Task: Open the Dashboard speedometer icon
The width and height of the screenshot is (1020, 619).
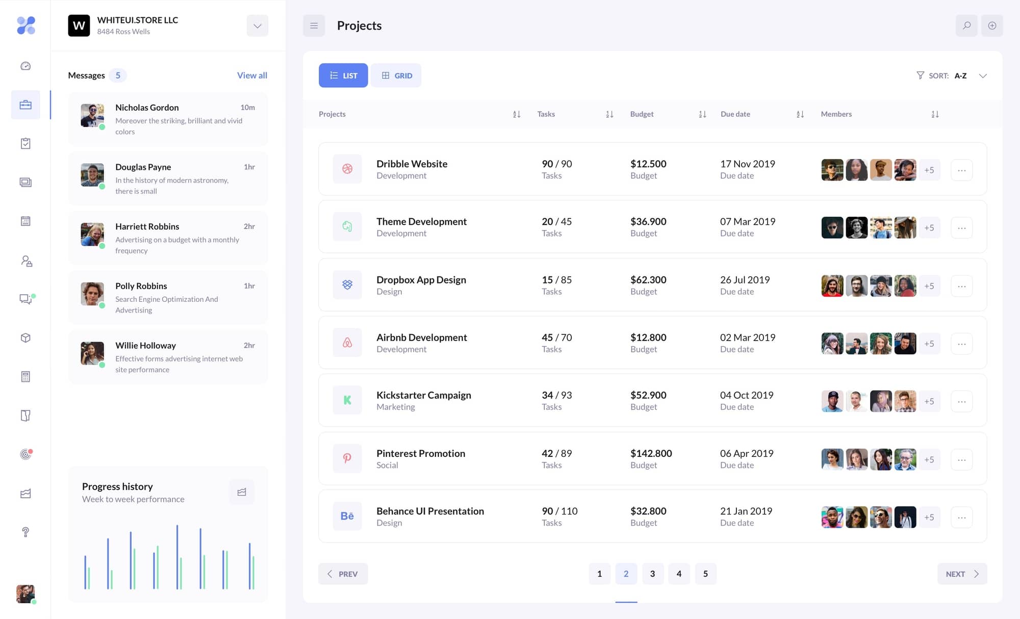Action: (25, 66)
